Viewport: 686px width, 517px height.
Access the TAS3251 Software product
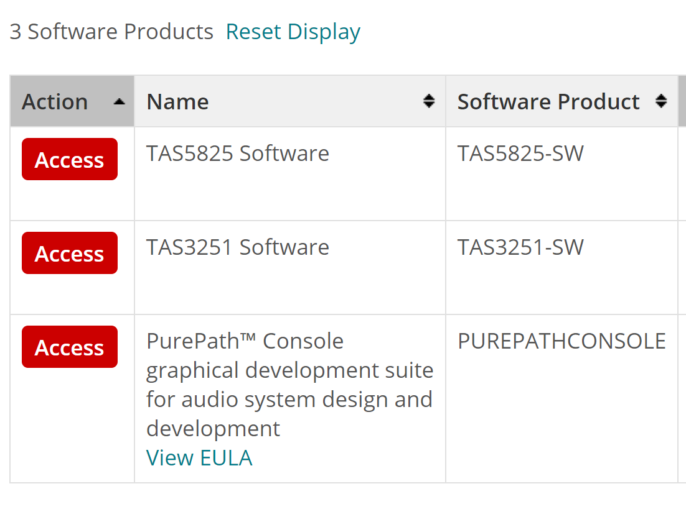click(x=70, y=254)
